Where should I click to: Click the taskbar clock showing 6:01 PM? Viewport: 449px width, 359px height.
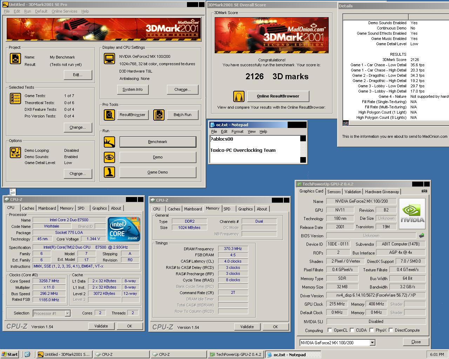437,354
